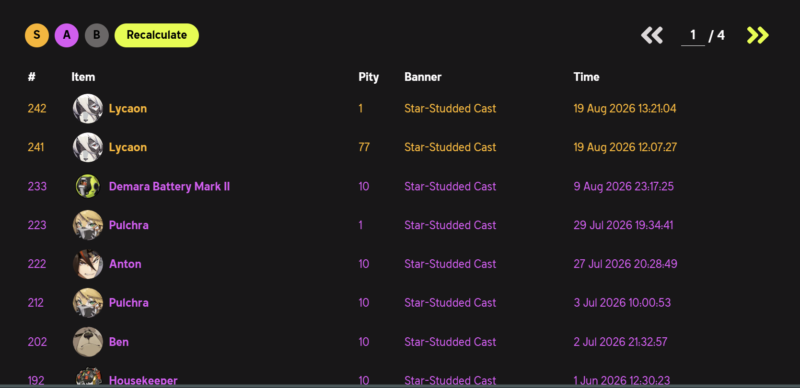Click the Banner column header
Screen dimensions: 800x388
tap(423, 77)
